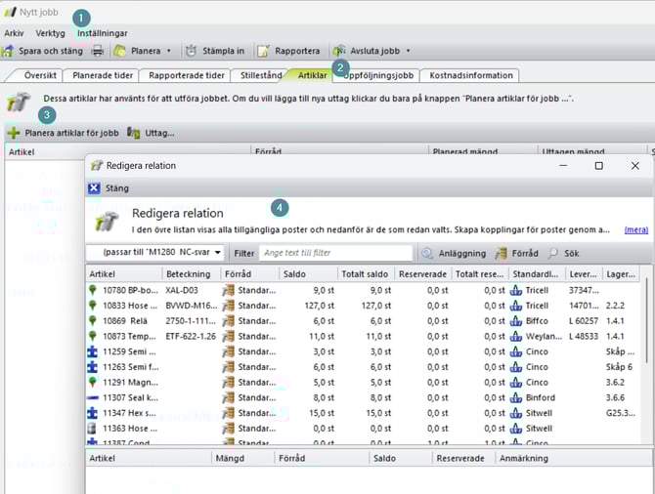Click the Avsluta jobb icon
This screenshot has height=494, width=655.
click(x=339, y=51)
